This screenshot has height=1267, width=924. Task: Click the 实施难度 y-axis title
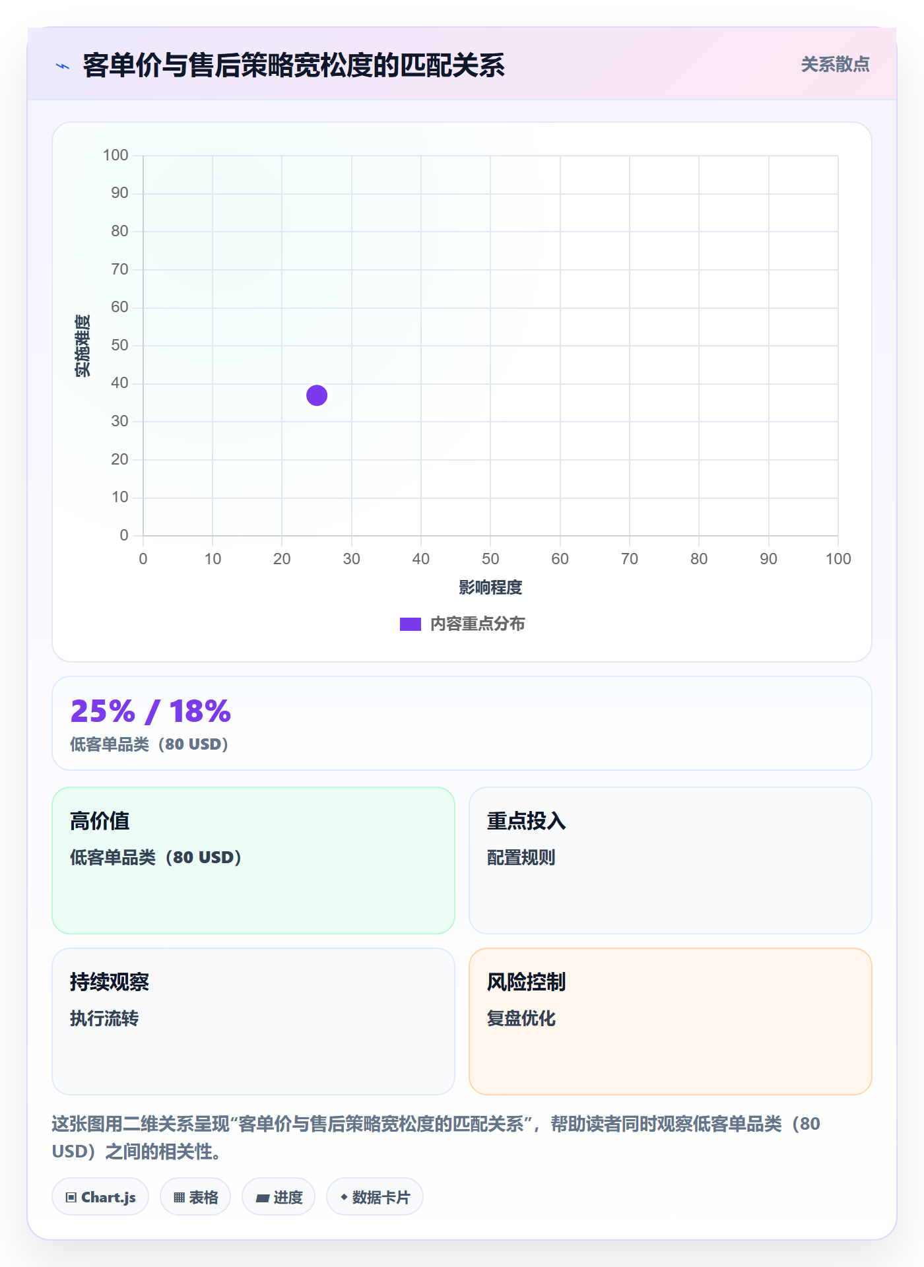coord(82,346)
